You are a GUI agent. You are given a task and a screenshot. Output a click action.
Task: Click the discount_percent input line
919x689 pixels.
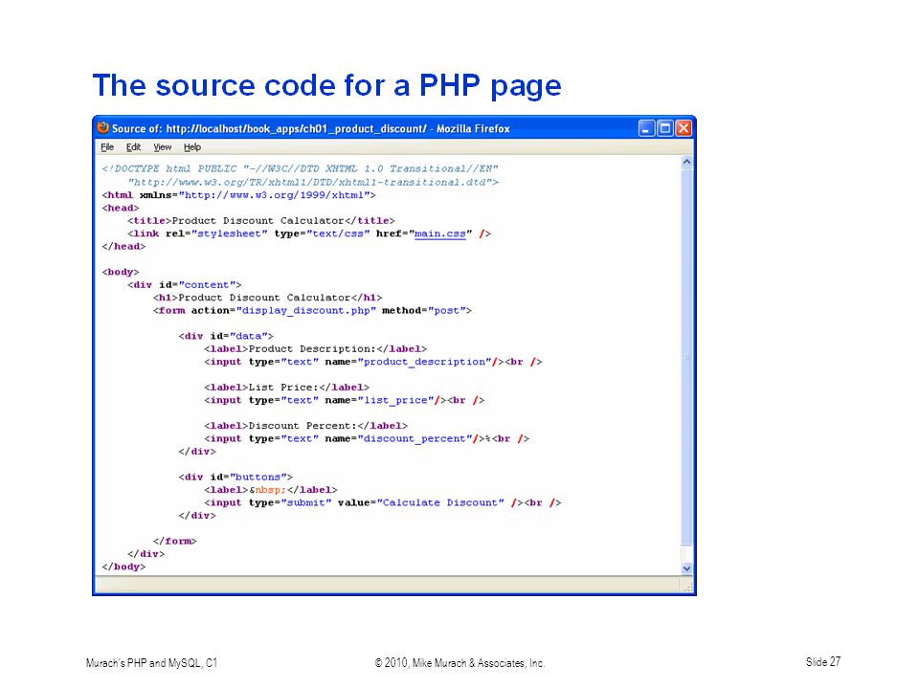click(367, 439)
